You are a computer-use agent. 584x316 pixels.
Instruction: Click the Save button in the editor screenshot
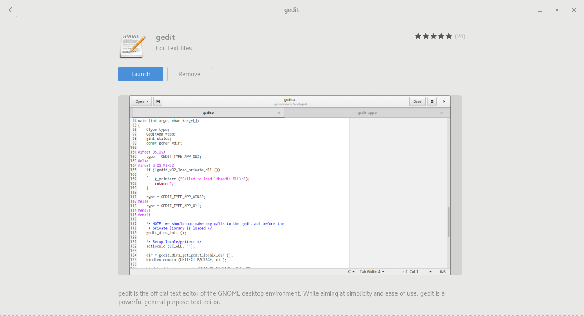point(417,101)
